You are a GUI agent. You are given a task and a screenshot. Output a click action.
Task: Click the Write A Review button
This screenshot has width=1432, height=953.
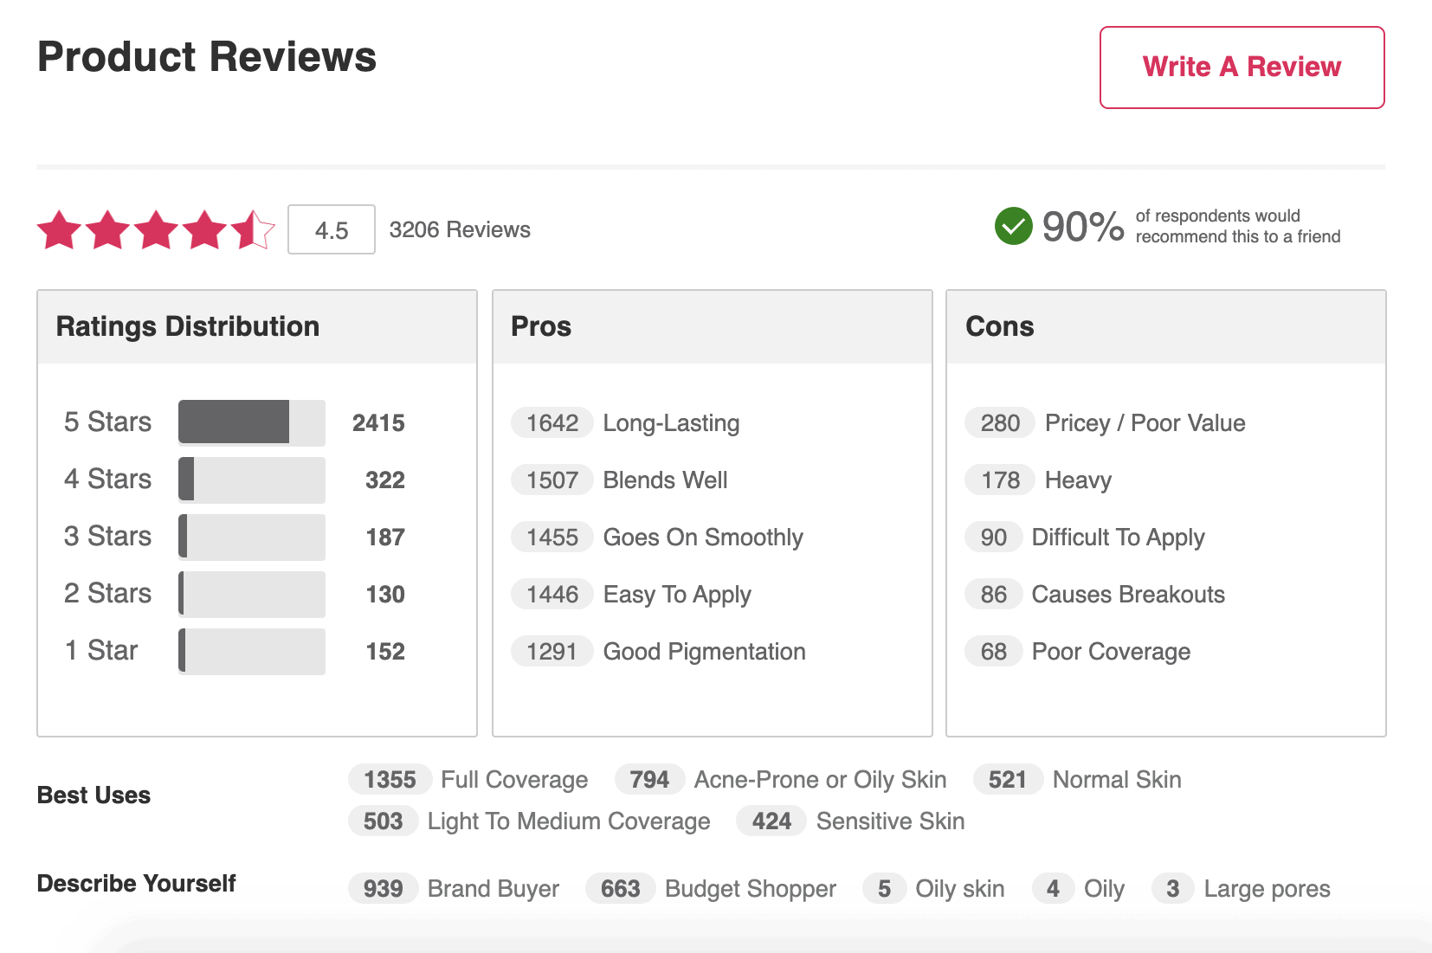(x=1242, y=68)
